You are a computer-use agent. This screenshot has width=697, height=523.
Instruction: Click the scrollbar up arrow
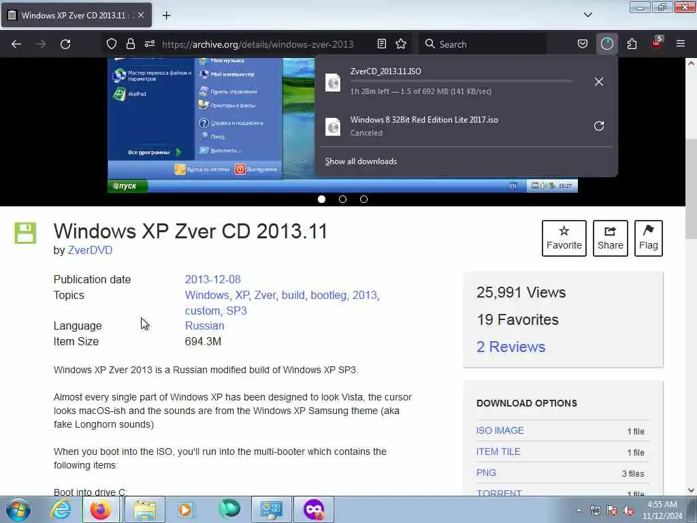click(692, 63)
